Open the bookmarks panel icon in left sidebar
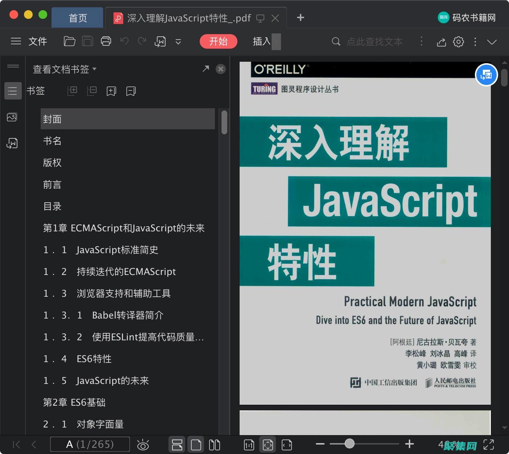The width and height of the screenshot is (509, 454). click(13, 90)
